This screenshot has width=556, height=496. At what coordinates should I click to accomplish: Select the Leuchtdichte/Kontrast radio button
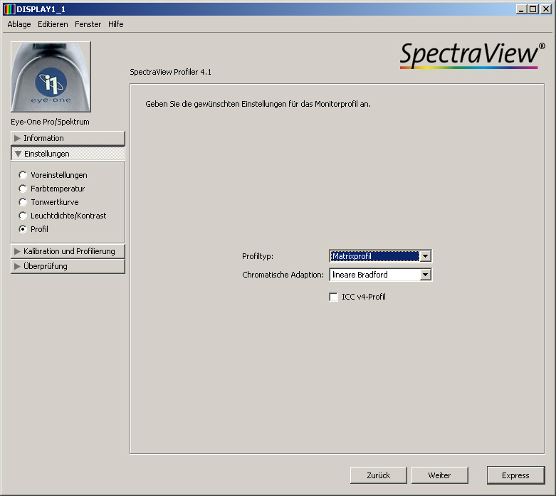pos(23,216)
